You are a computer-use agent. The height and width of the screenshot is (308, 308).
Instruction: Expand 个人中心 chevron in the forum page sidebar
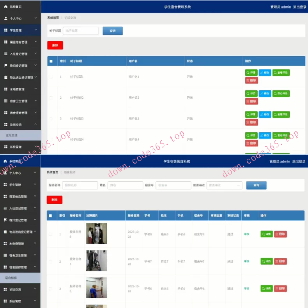tap(35, 18)
